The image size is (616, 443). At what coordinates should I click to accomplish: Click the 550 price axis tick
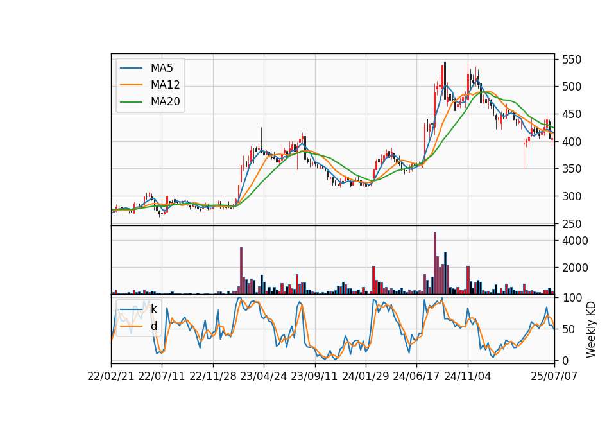click(571, 60)
